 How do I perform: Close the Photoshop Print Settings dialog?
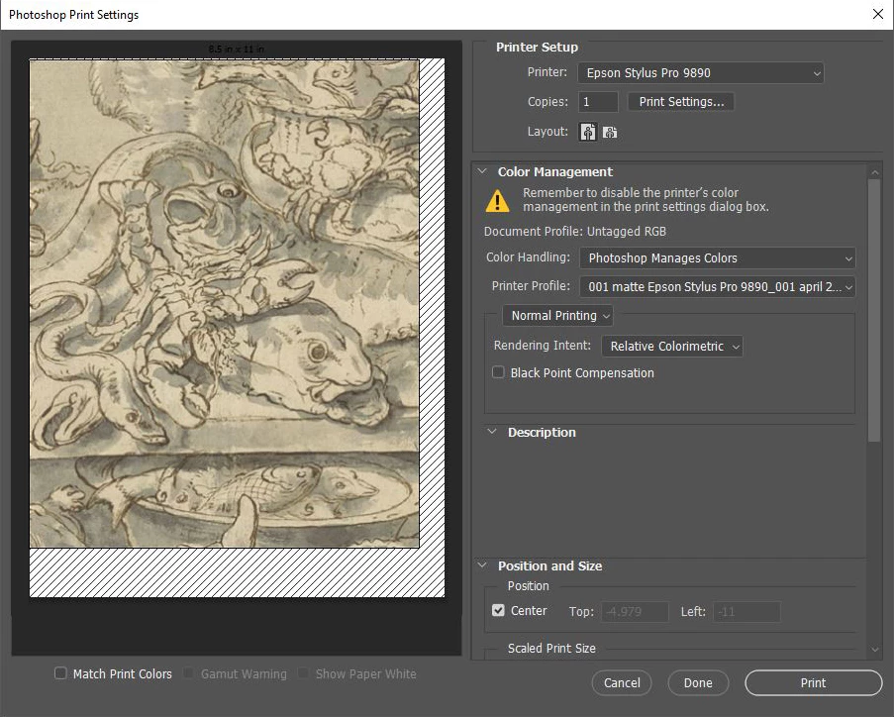pos(878,14)
